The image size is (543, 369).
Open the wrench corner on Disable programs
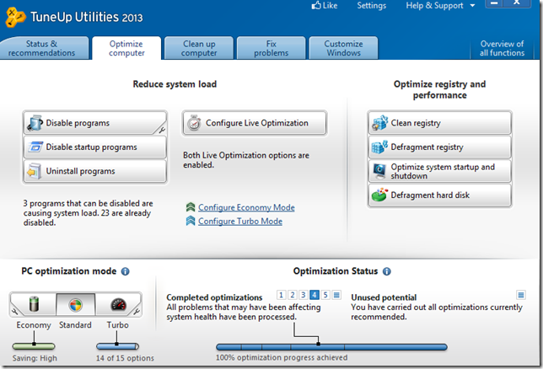click(x=161, y=130)
